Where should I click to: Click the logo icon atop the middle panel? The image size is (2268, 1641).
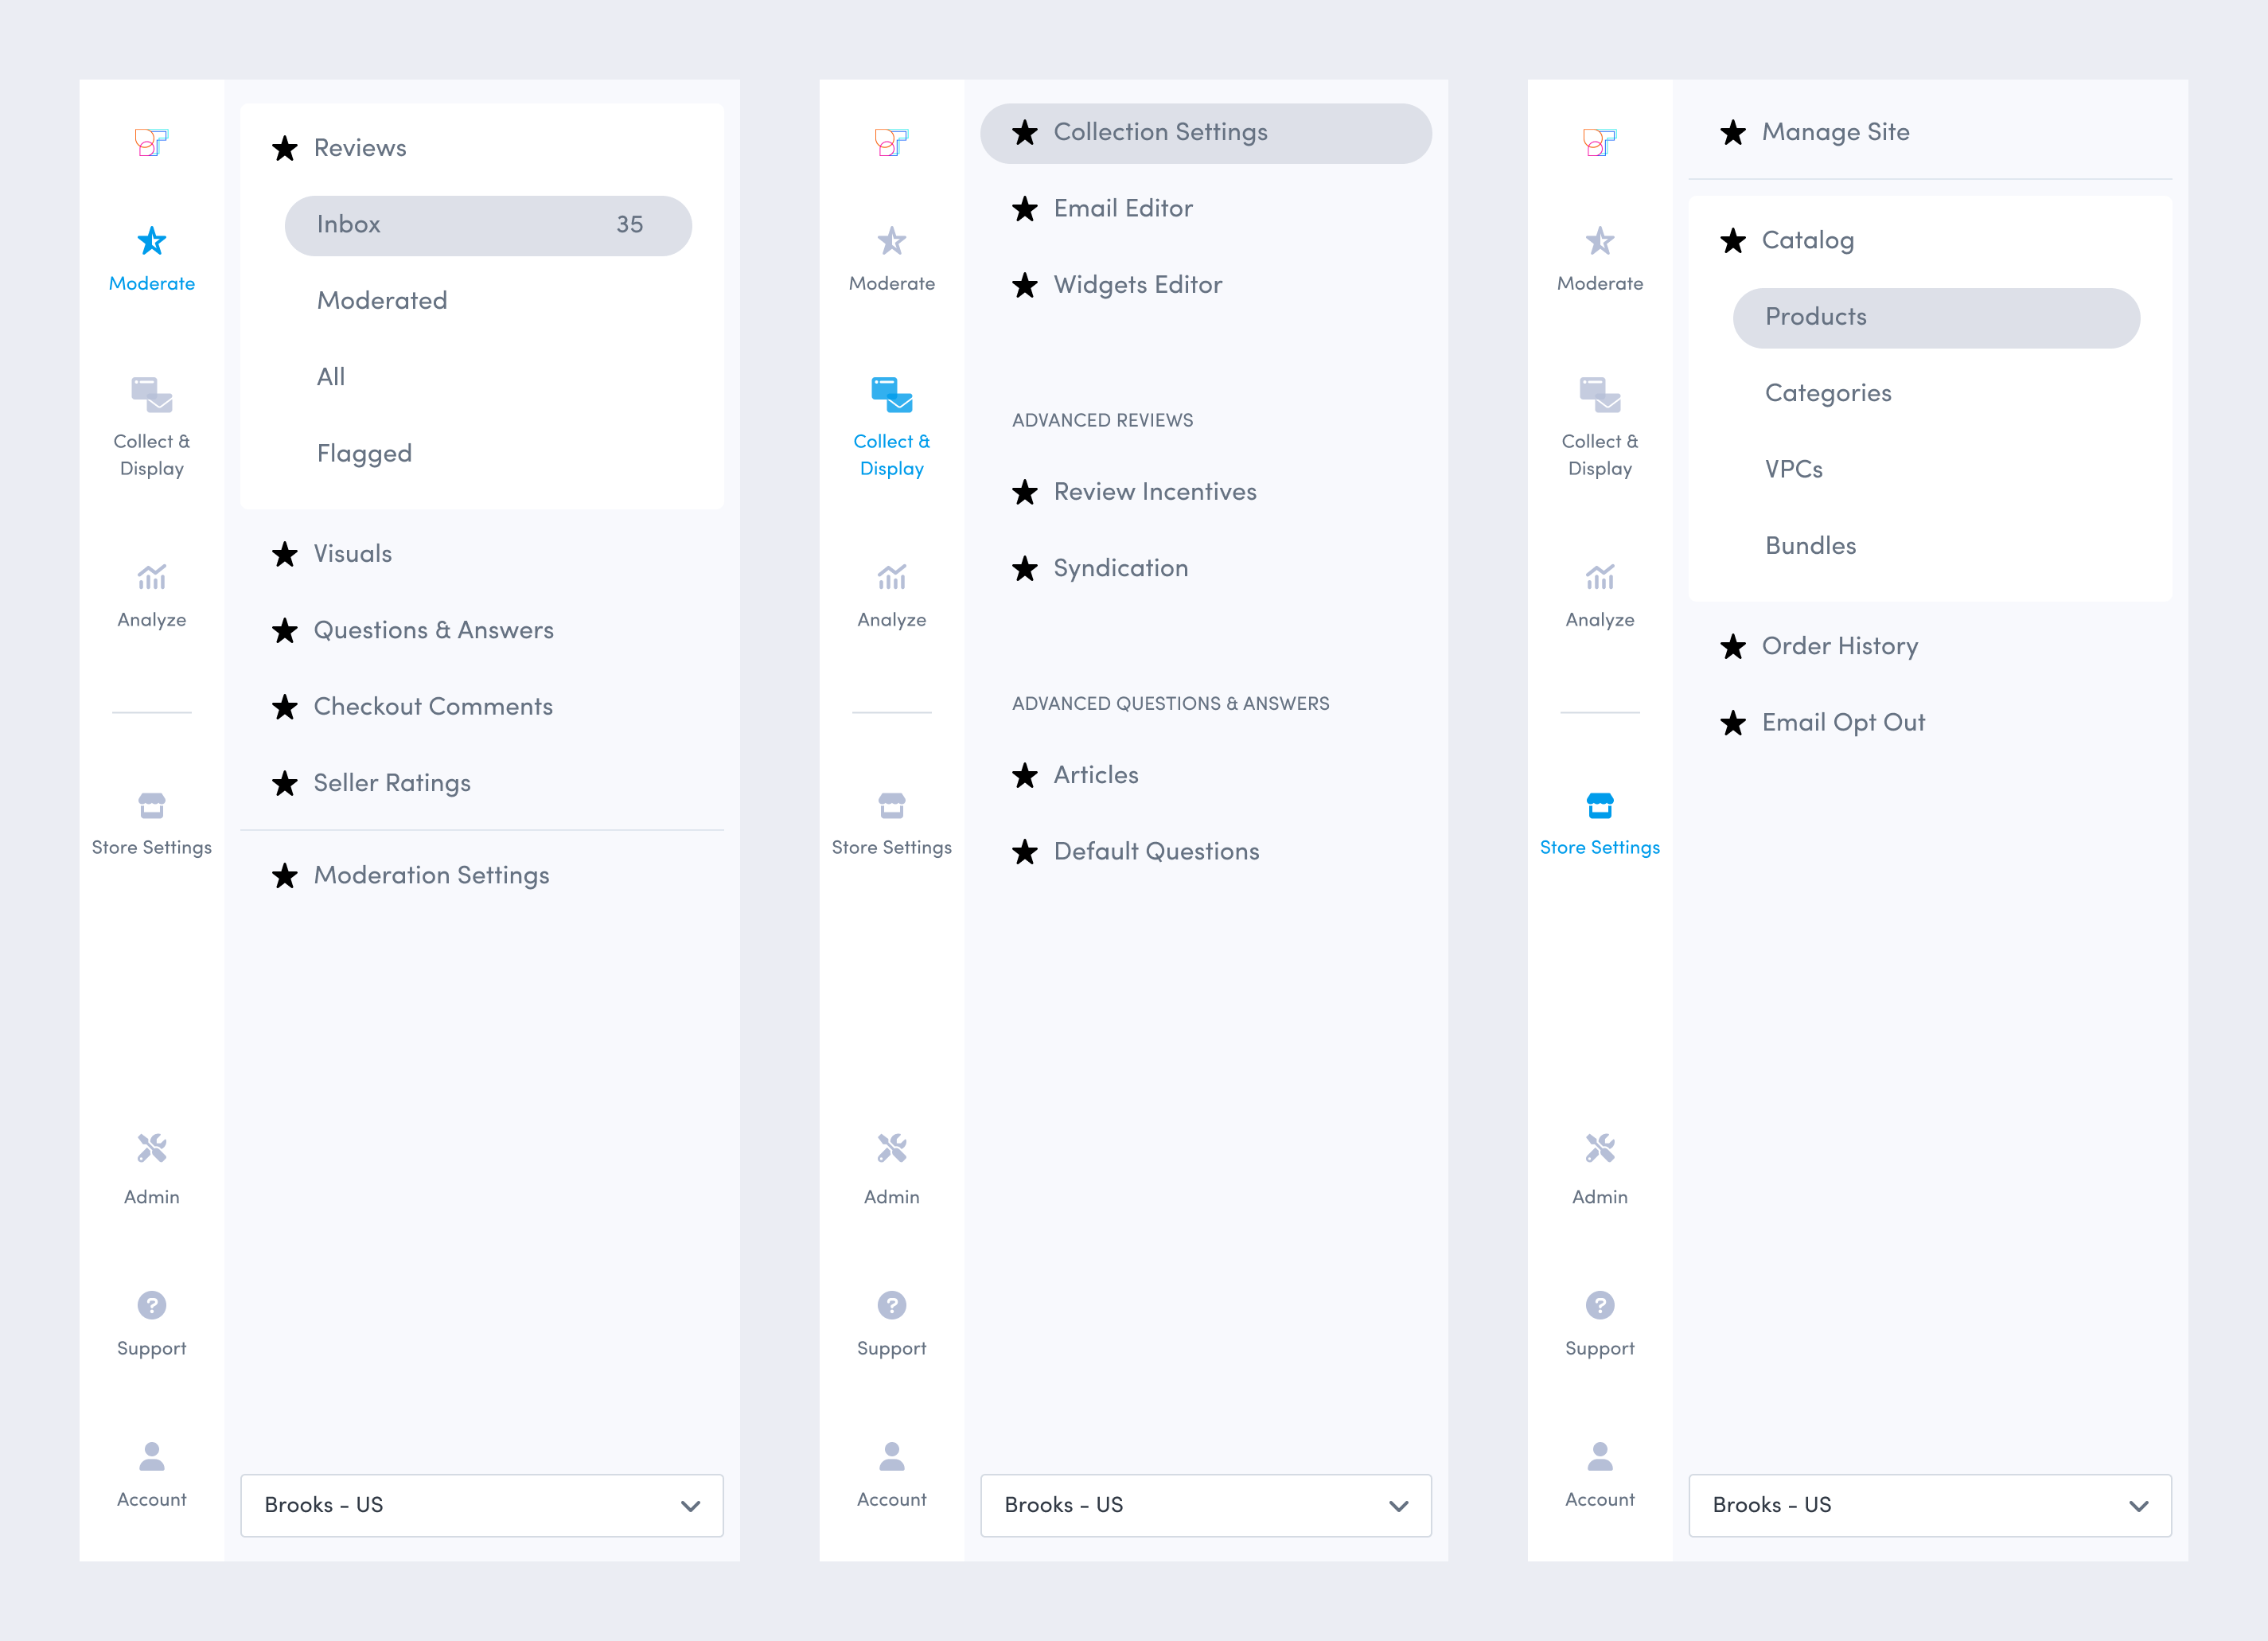pos(891,142)
